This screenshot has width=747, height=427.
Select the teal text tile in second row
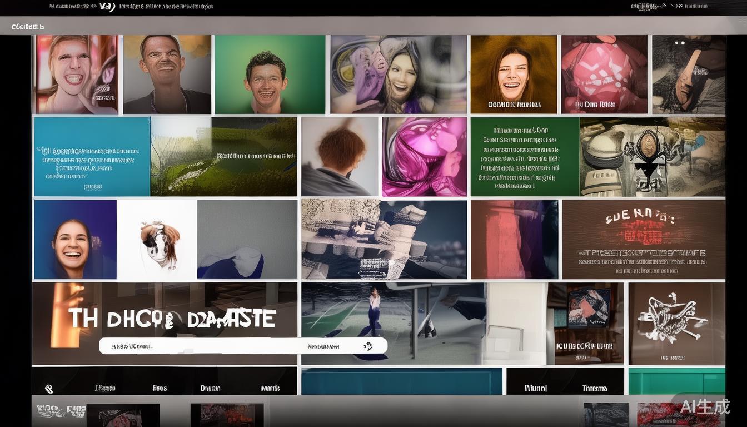(x=92, y=156)
